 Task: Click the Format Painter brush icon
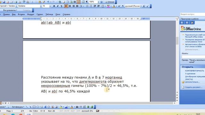[44, 2]
